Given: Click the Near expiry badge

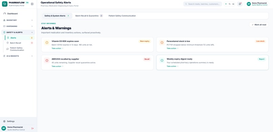Looking at the screenshot, I should [x=145, y=41].
